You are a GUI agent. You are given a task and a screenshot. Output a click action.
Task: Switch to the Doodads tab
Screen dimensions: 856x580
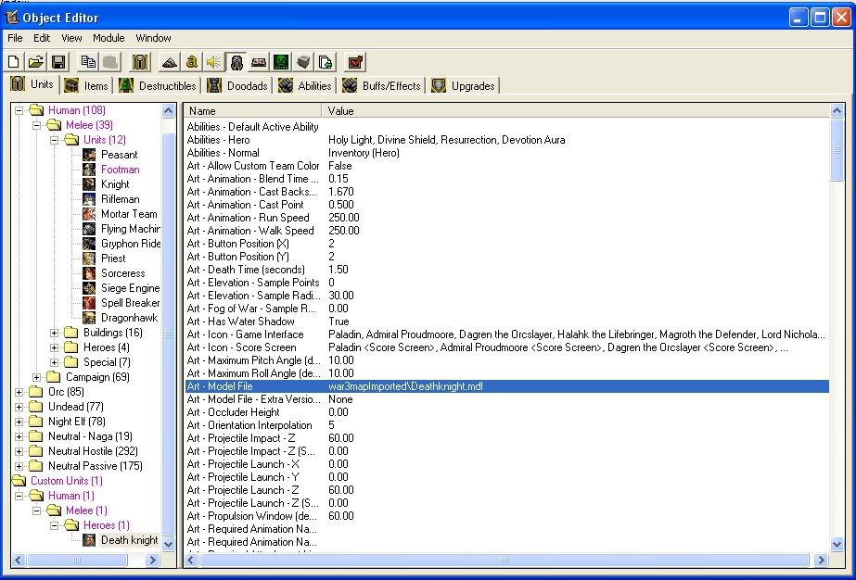237,85
